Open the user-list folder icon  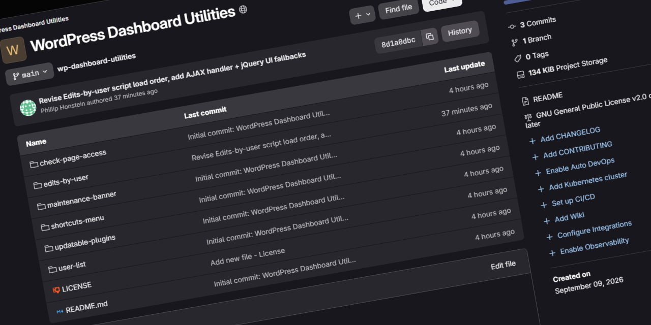(x=52, y=269)
